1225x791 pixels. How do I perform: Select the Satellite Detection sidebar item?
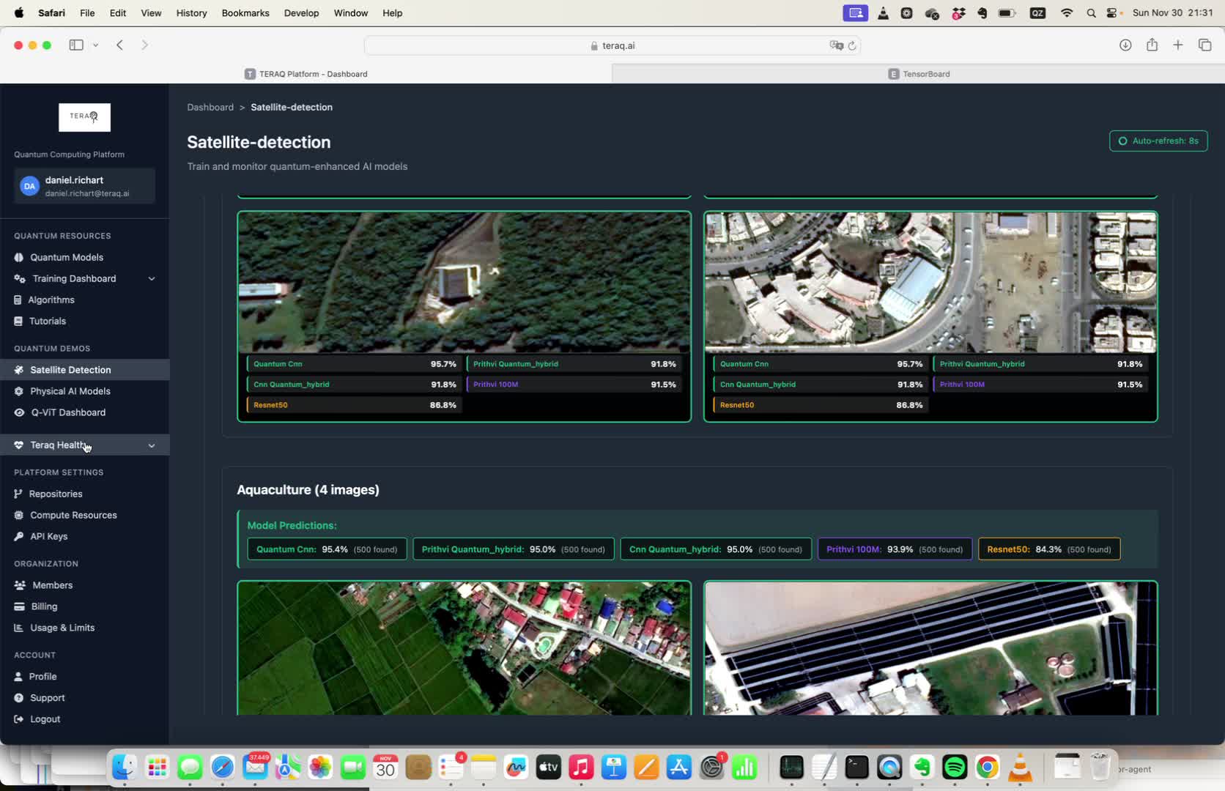tap(69, 370)
